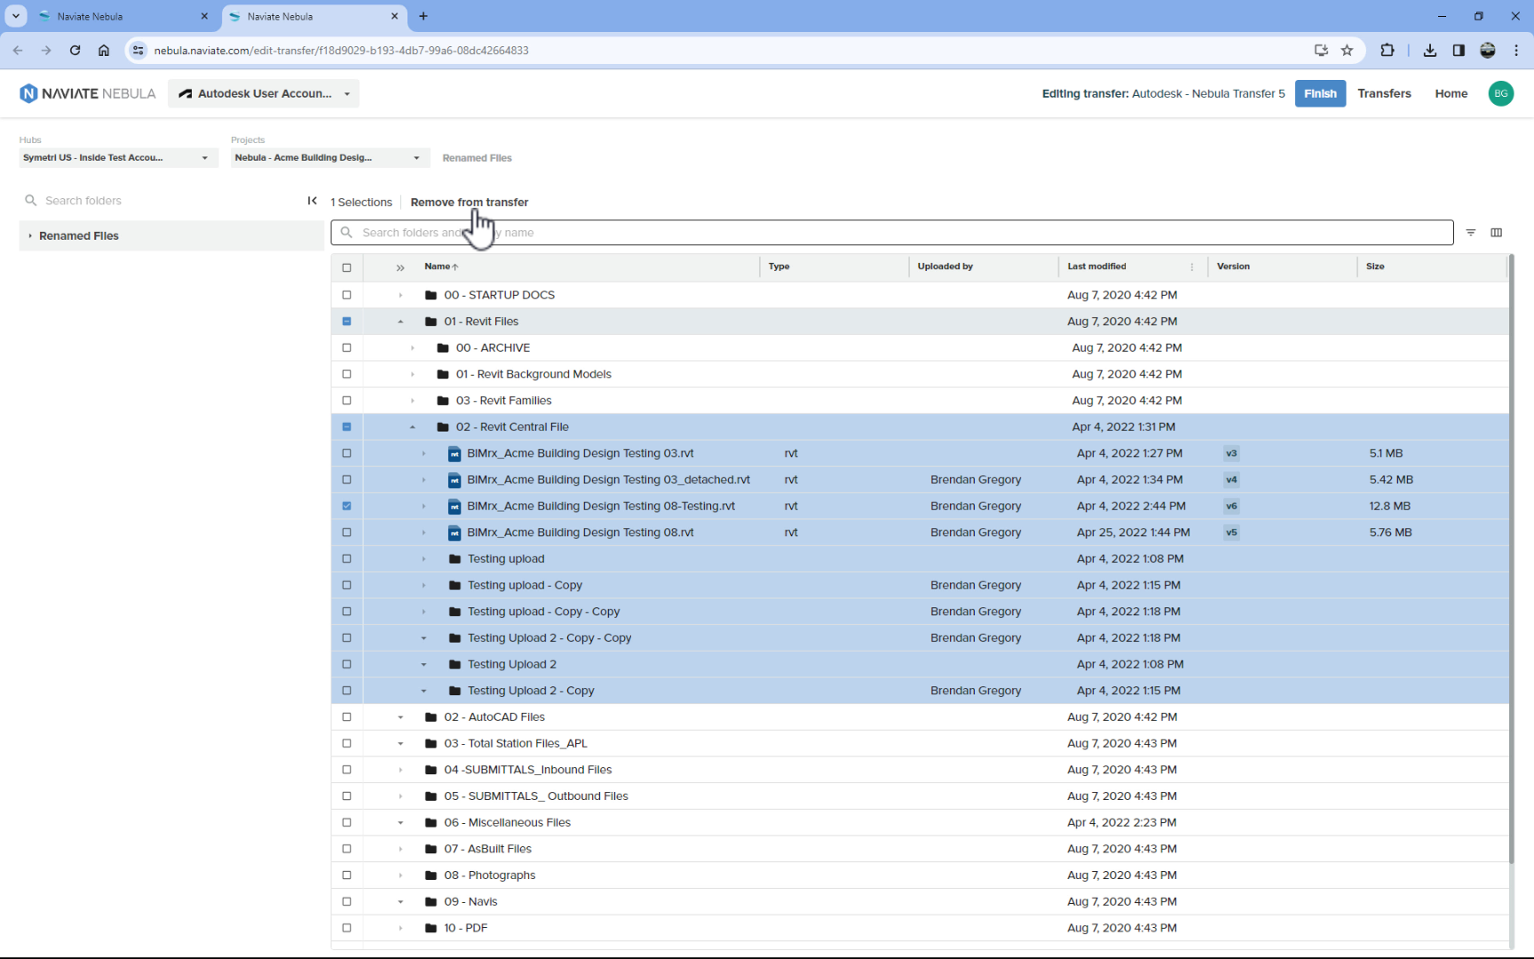This screenshot has width=1534, height=959.
Task: Bookmark this page with the star
Action: tap(1347, 51)
